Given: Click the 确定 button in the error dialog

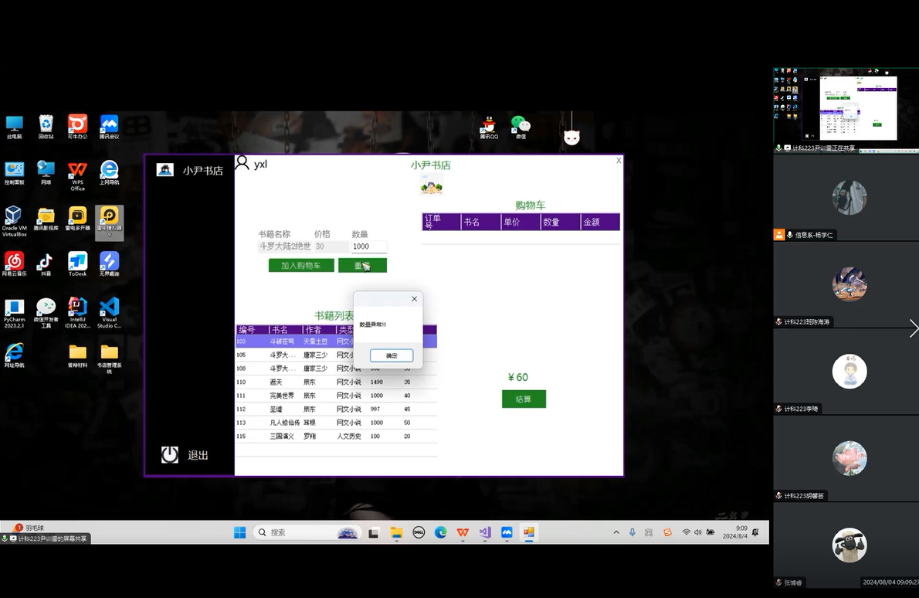Looking at the screenshot, I should tap(392, 355).
